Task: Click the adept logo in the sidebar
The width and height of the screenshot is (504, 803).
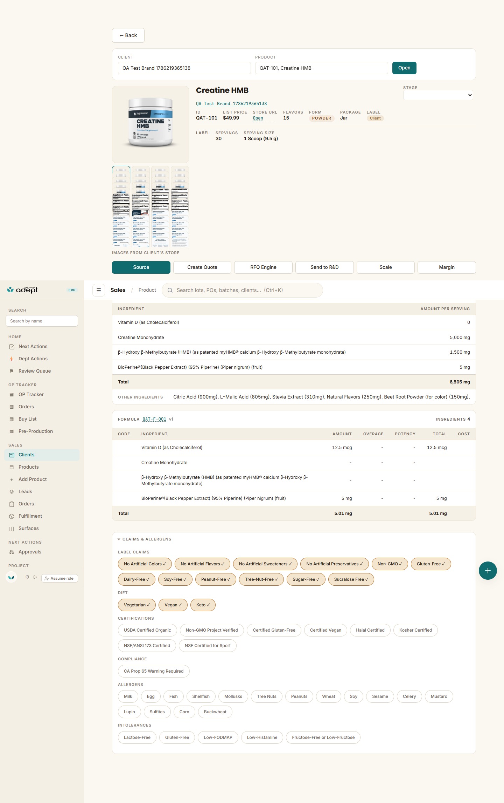Action: click(x=22, y=290)
